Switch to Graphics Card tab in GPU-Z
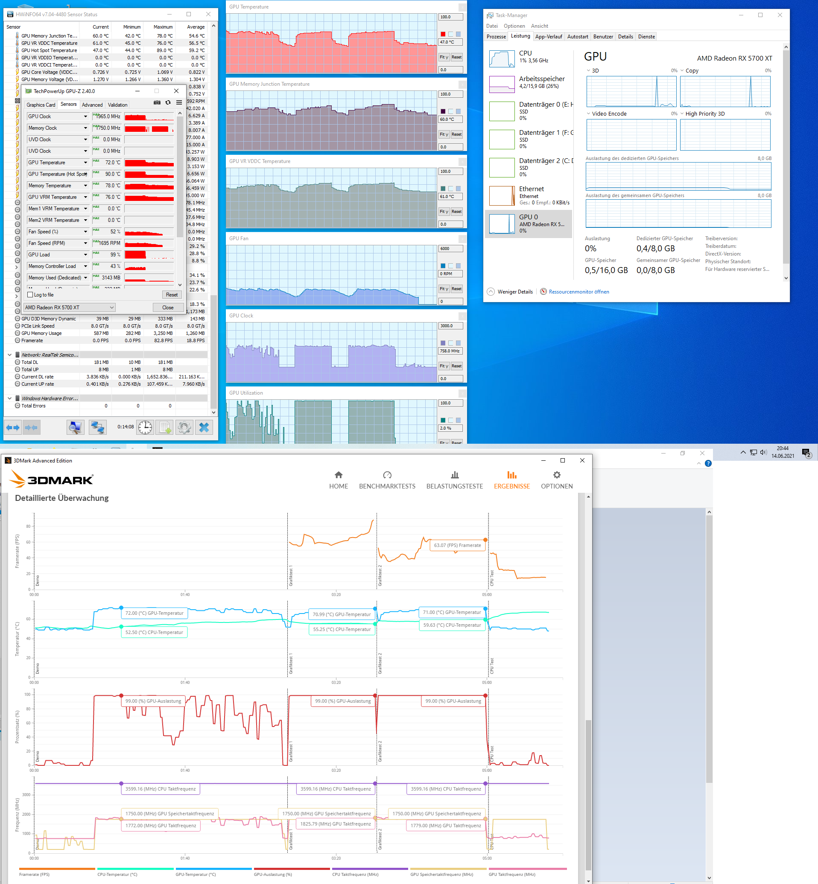Screen dimensions: 818x884 click(x=41, y=105)
